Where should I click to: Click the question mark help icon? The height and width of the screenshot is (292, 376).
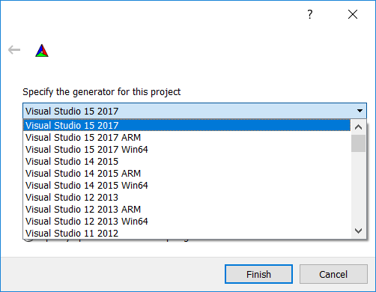[x=310, y=14]
